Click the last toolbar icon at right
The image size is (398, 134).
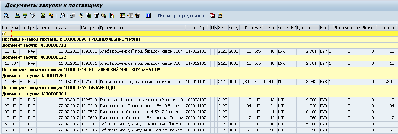[x=220, y=15]
